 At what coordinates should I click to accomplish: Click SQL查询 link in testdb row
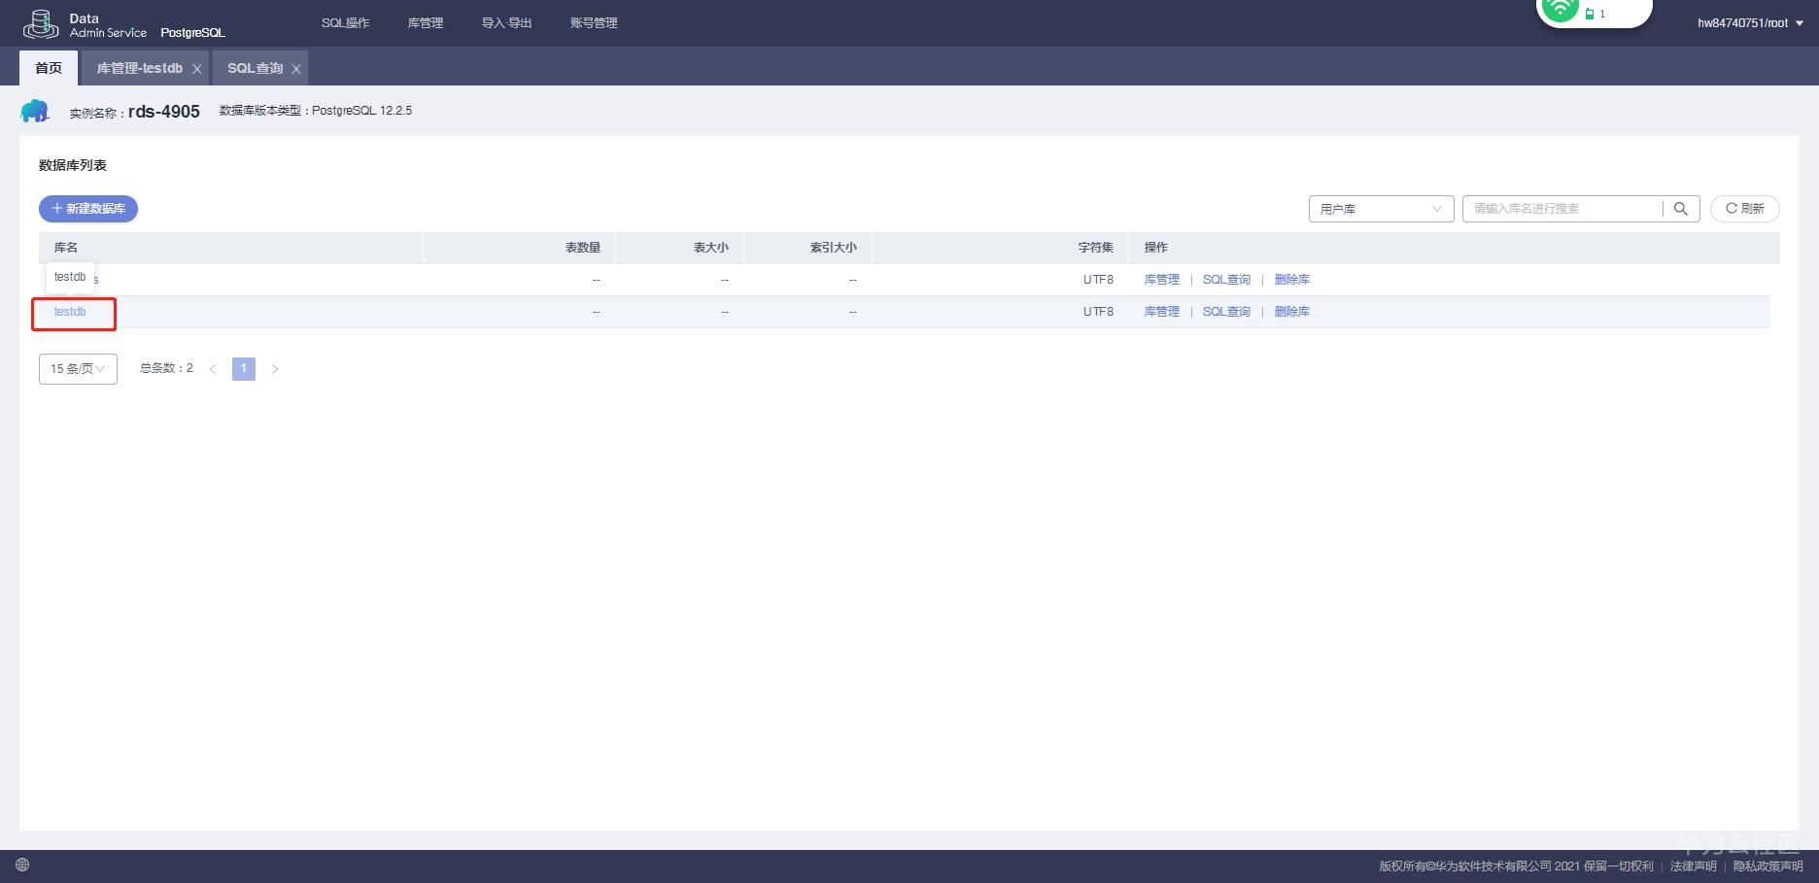click(1226, 312)
